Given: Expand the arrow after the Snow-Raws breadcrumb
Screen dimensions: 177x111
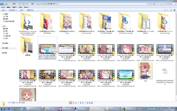Looking at the screenshot, I should [x=59, y=4].
